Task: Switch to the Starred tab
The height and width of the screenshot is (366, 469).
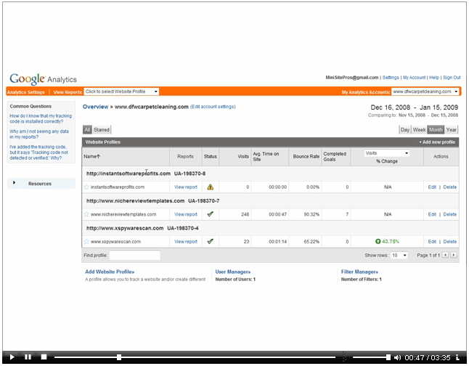Action: (102, 129)
